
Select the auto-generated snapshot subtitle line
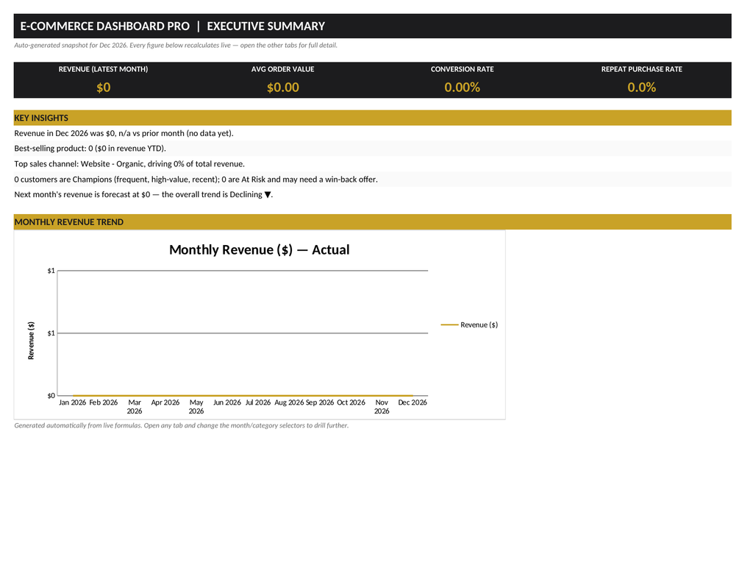point(176,45)
